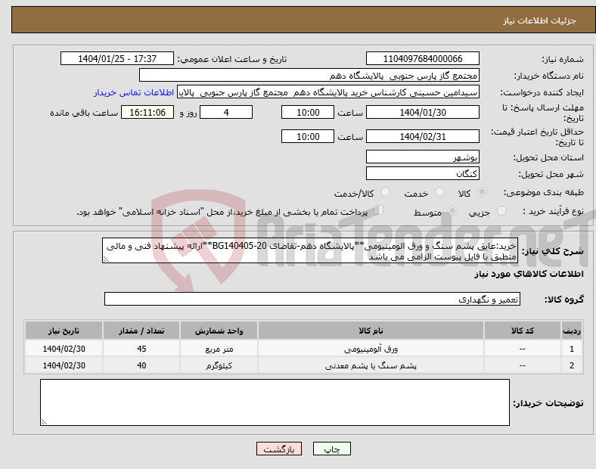Image resolution: width=596 pixels, height=469 pixels.
Task: Select the کالا radio button
Action: [x=482, y=192]
